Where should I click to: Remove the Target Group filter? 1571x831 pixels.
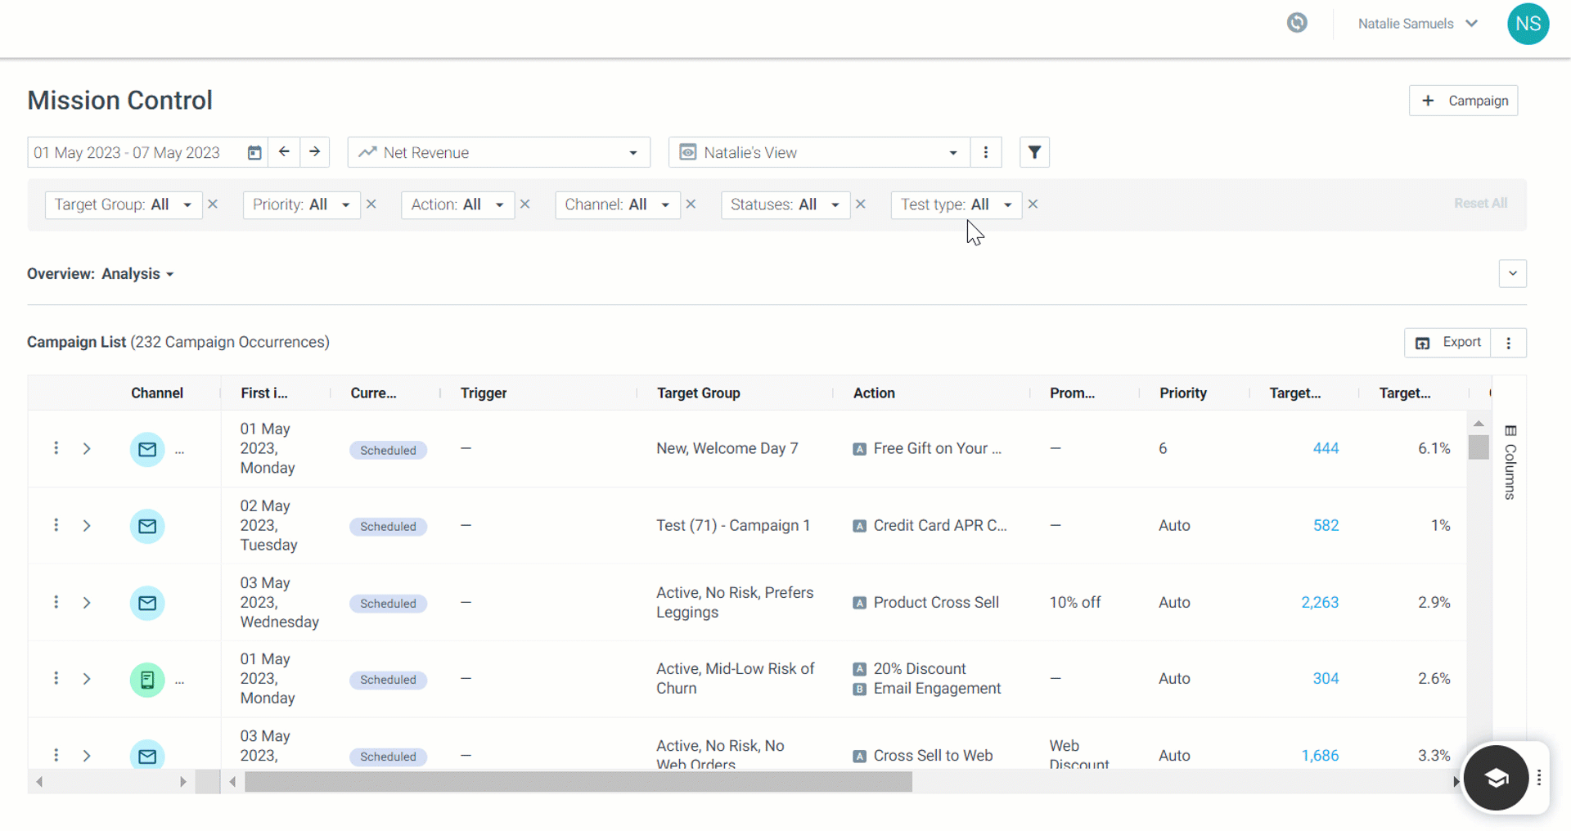[x=213, y=204]
